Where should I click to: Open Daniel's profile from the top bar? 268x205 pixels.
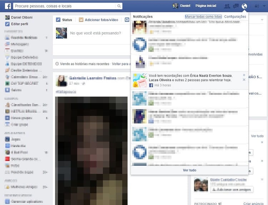(x=185, y=6)
